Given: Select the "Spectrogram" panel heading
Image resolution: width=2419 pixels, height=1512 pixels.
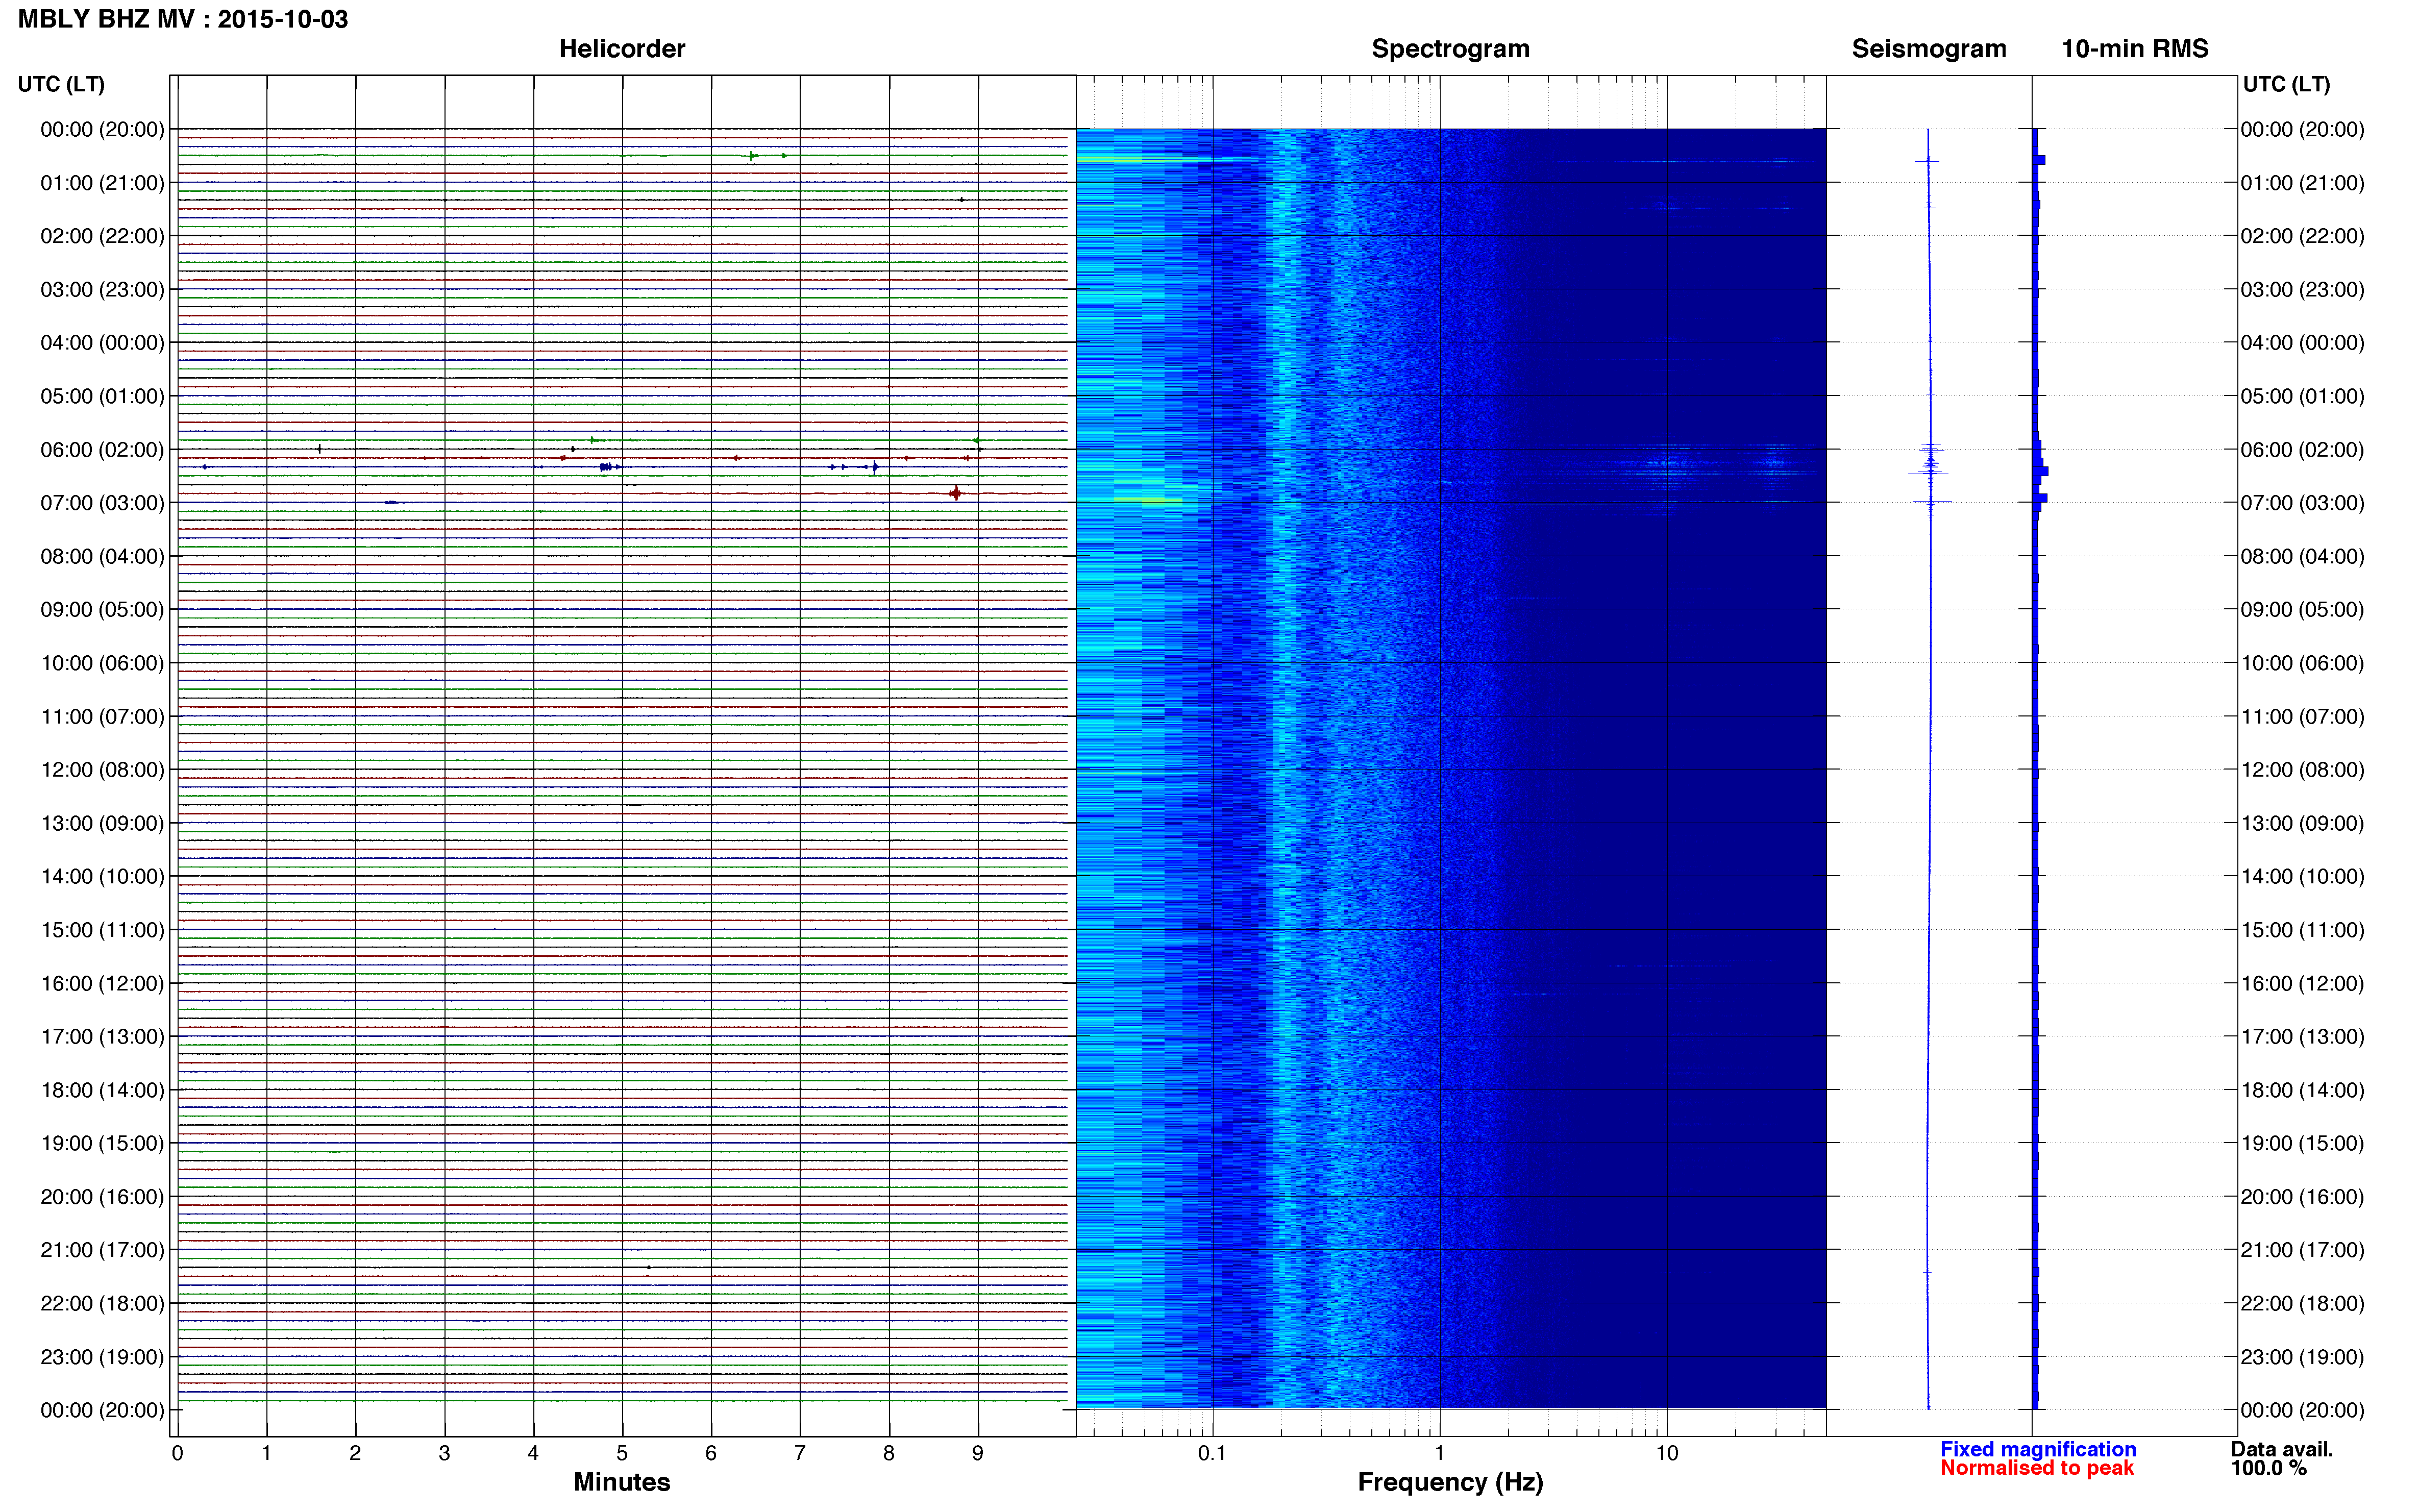Looking at the screenshot, I should tap(1450, 49).
